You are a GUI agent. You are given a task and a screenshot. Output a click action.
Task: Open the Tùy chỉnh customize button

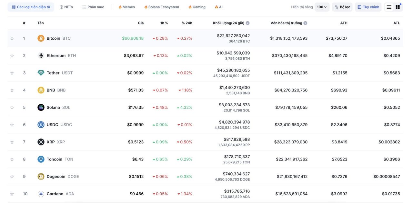[x=368, y=7]
